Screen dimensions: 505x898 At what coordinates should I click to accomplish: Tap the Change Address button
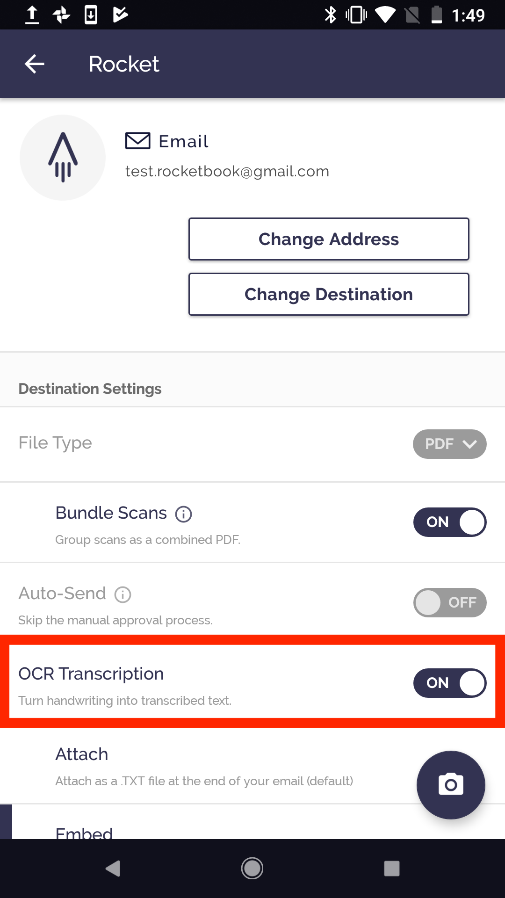click(329, 239)
